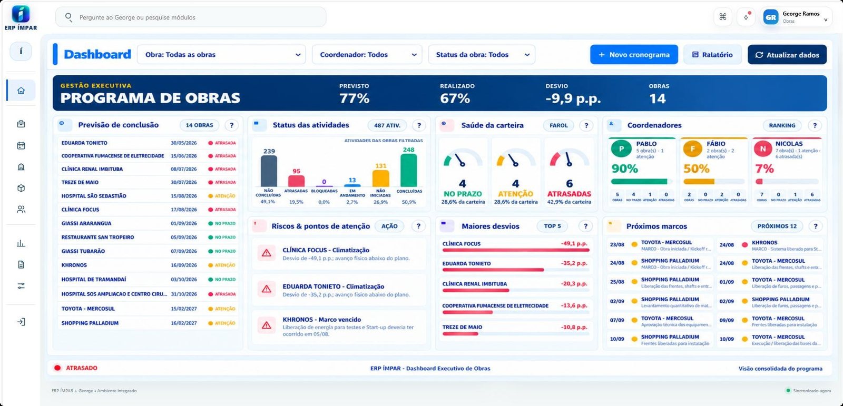Click the command shortcut icon in header
Image resolution: width=843 pixels, height=406 pixels.
click(723, 17)
